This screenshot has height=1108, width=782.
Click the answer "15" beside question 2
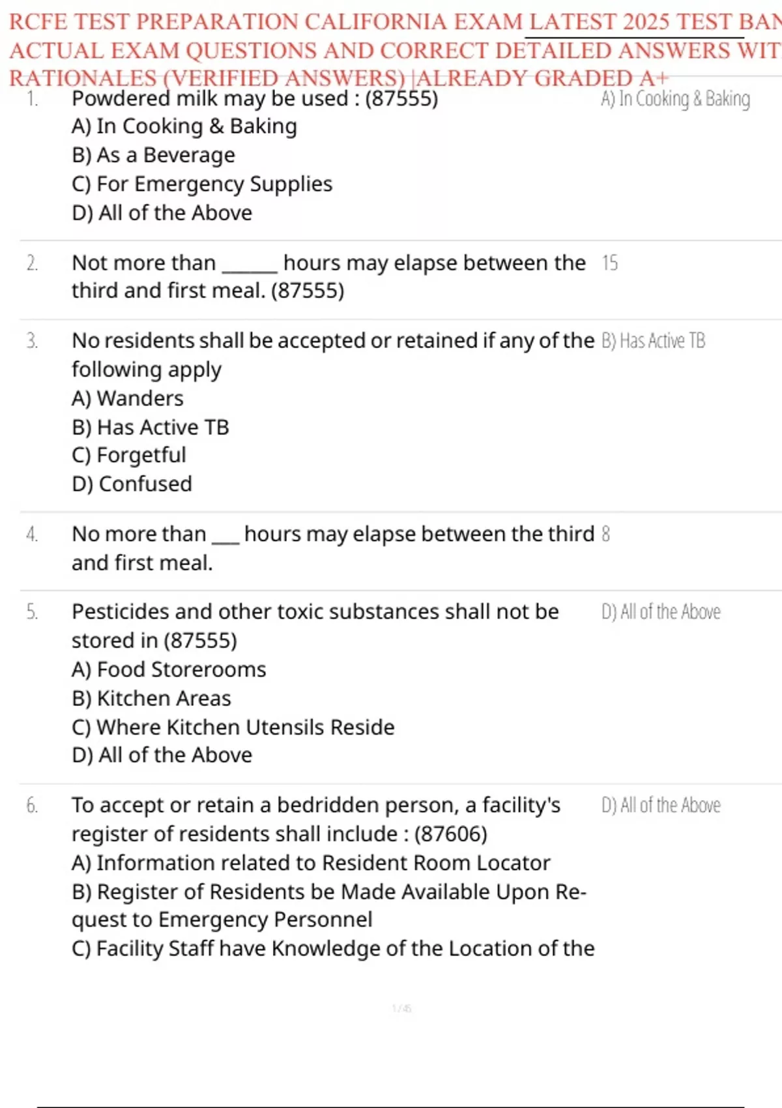point(610,263)
